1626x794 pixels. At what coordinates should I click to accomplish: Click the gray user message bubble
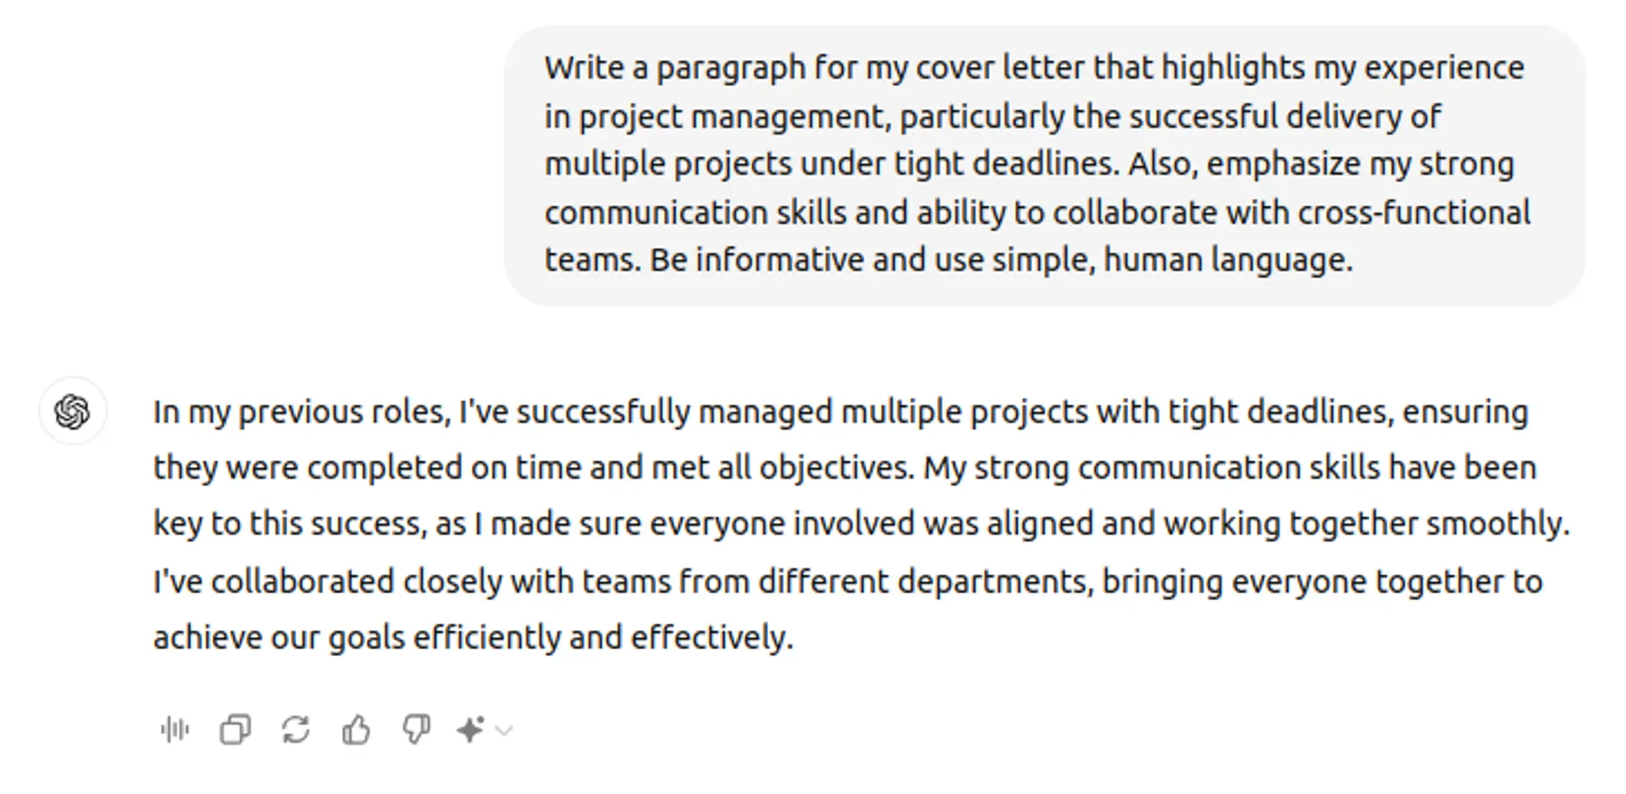[x=1043, y=165]
